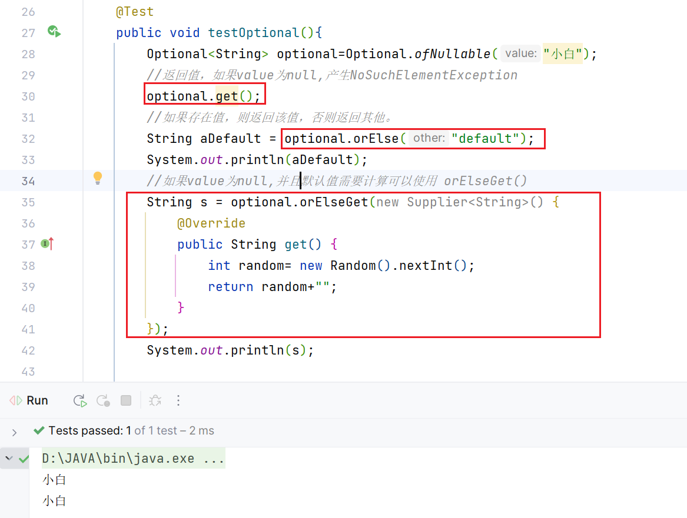Click the Supplier<String> type on line 35
Image resolution: width=687 pixels, height=518 pixels.
(468, 202)
